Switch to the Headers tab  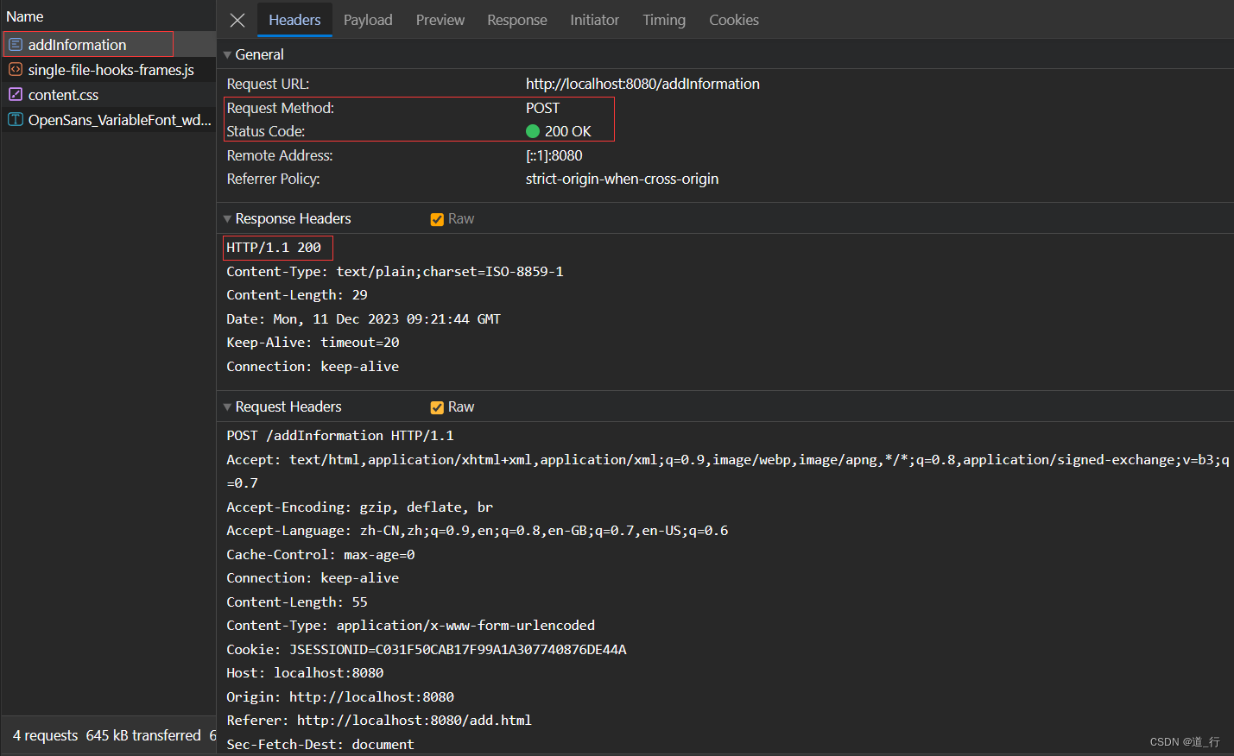point(294,20)
